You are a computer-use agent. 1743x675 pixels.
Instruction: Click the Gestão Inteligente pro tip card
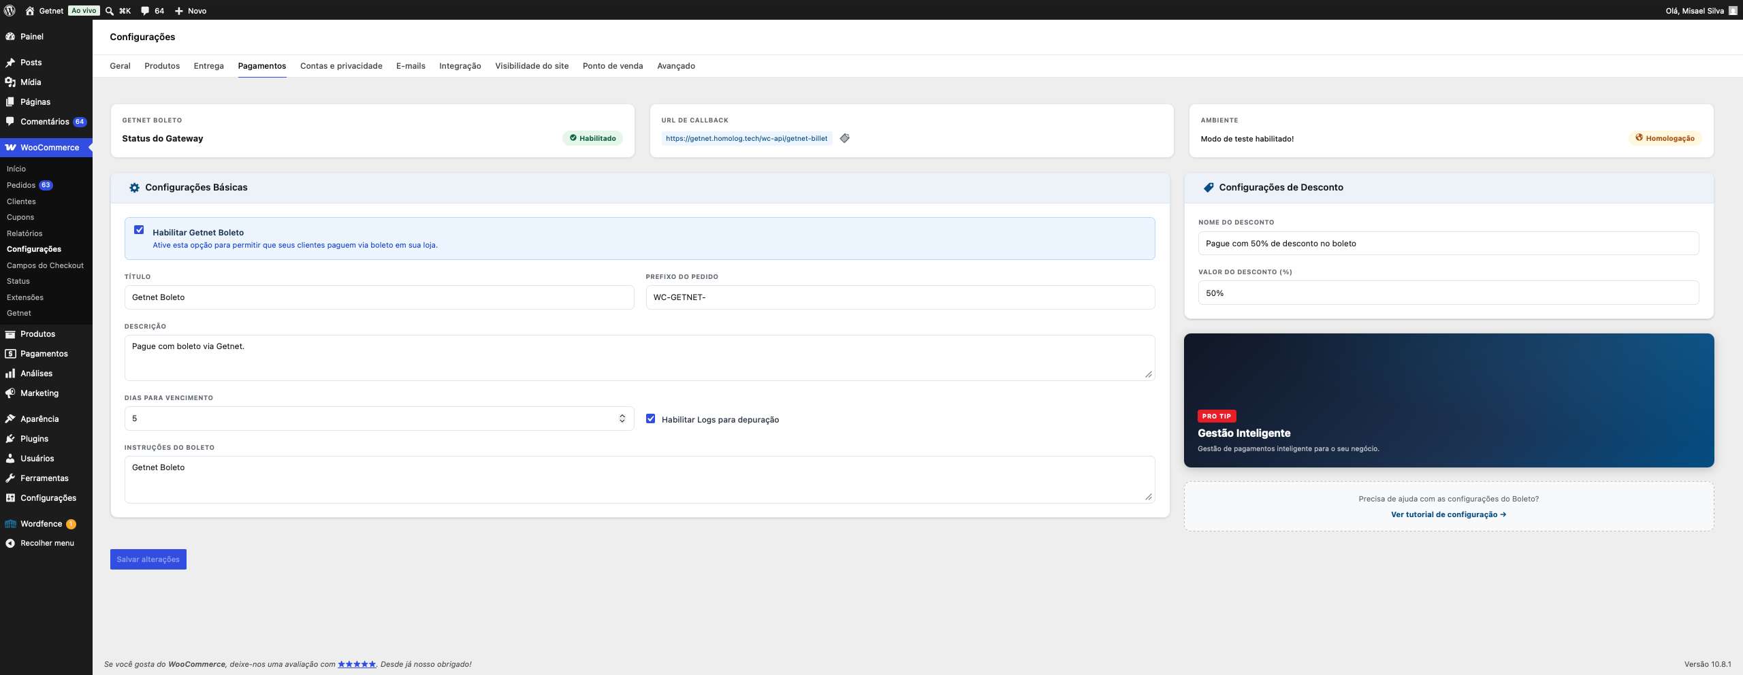tap(1448, 400)
